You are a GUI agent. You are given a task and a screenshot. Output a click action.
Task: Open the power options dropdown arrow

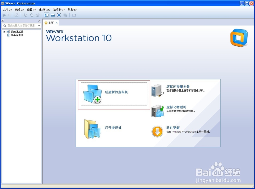click(x=9, y=15)
